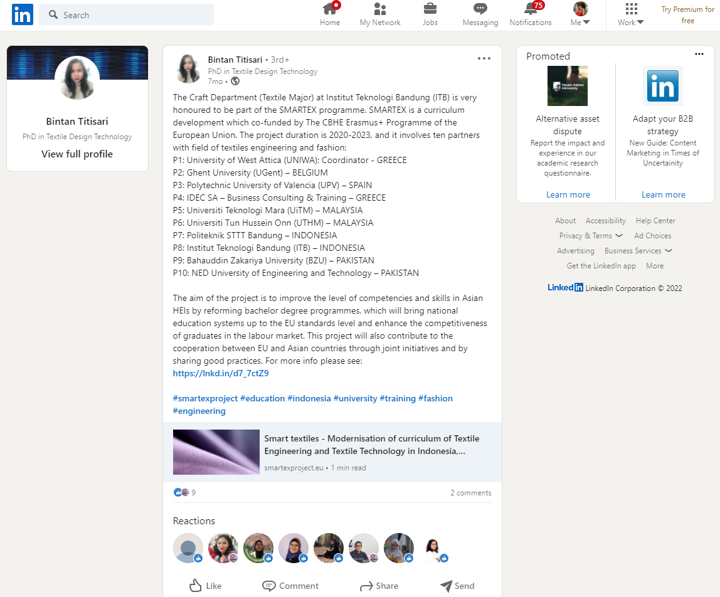Image resolution: width=720 pixels, height=597 pixels.
Task: Focus the Search input field
Action: [x=126, y=14]
